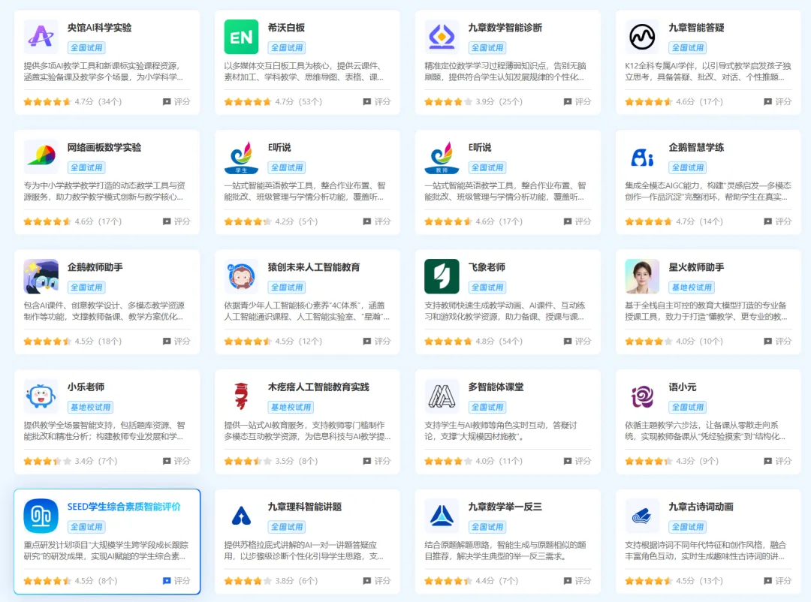Click 全国试用 tag on 九章理科智能讲题
811x602 pixels.
tap(287, 526)
